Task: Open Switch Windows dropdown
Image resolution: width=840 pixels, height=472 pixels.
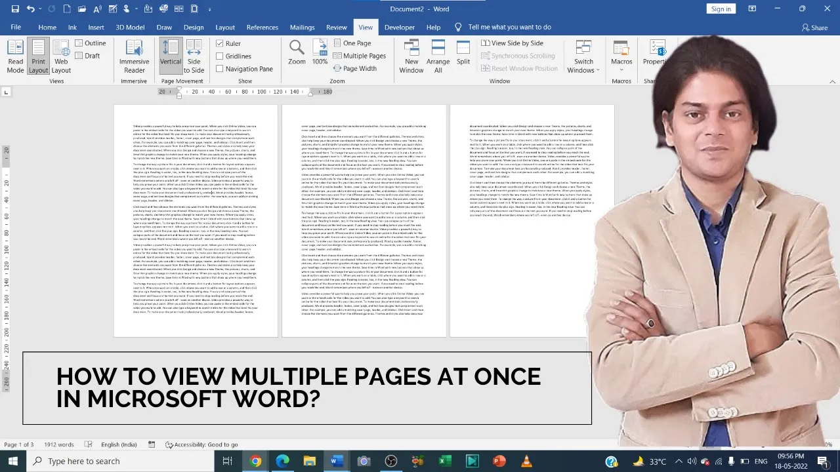Action: [583, 56]
